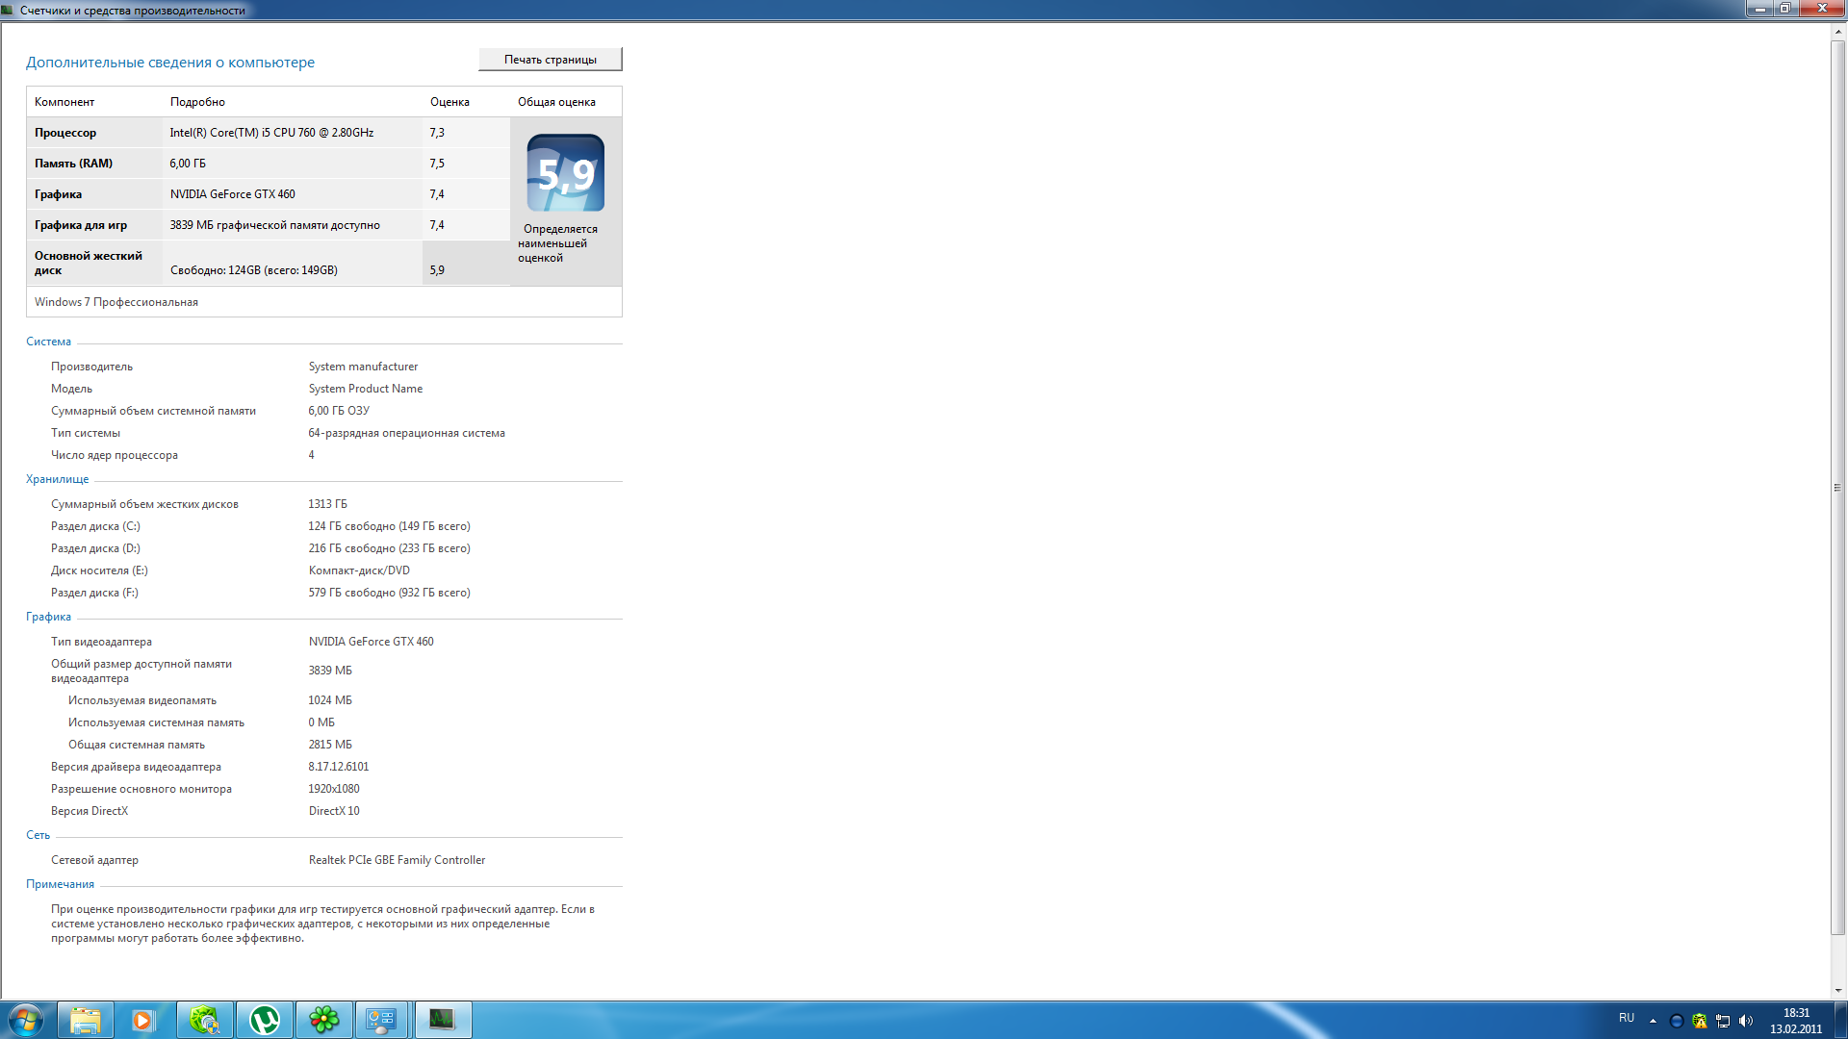Viewport: 1848px width, 1039px height.
Task: Select the performance monitor taskbar button
Action: click(x=443, y=1020)
